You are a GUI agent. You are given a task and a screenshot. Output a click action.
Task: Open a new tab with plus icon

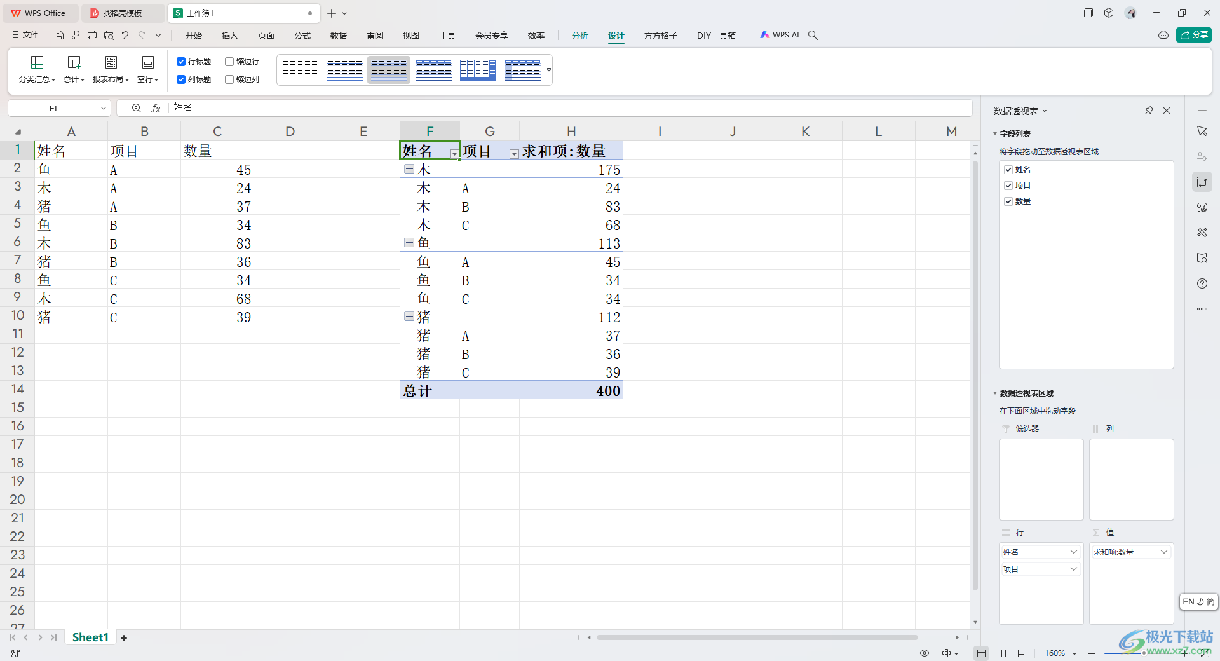(332, 13)
